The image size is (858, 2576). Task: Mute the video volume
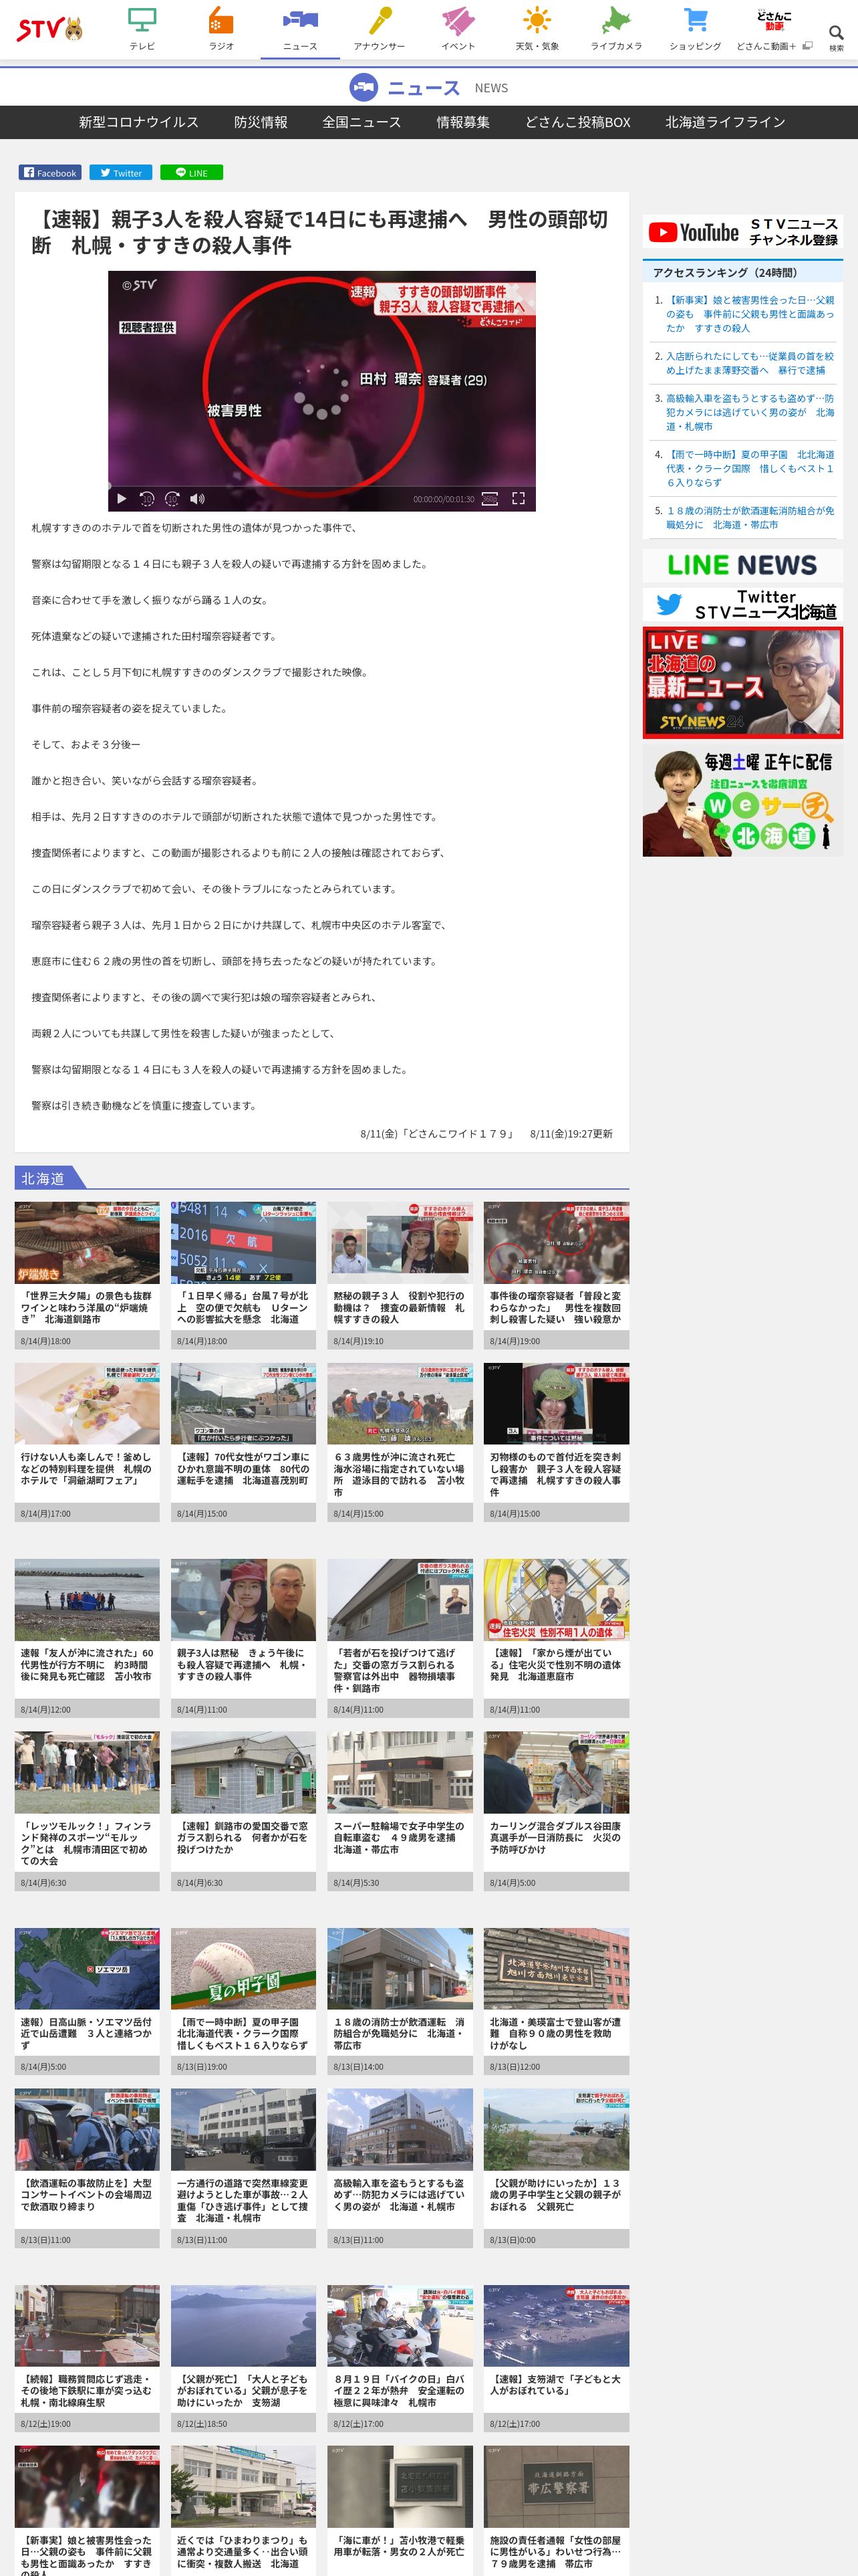(x=196, y=498)
